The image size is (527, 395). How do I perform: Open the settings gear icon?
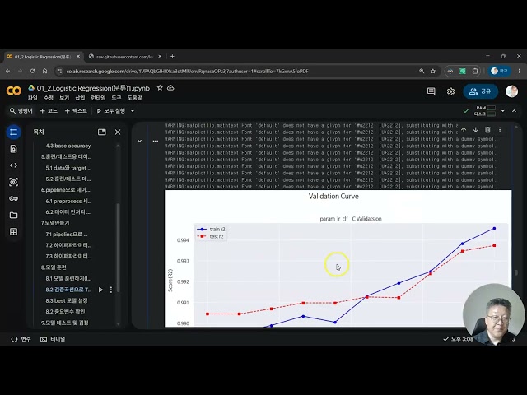(450, 91)
